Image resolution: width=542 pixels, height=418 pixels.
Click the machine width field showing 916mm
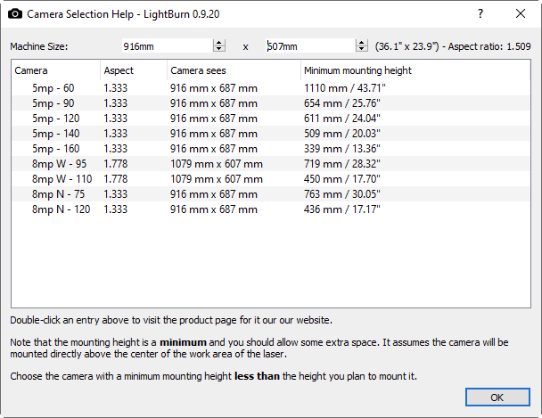168,46
